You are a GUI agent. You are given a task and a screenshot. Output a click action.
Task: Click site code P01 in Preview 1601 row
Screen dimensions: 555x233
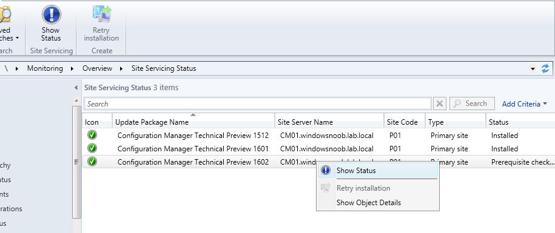click(x=395, y=149)
